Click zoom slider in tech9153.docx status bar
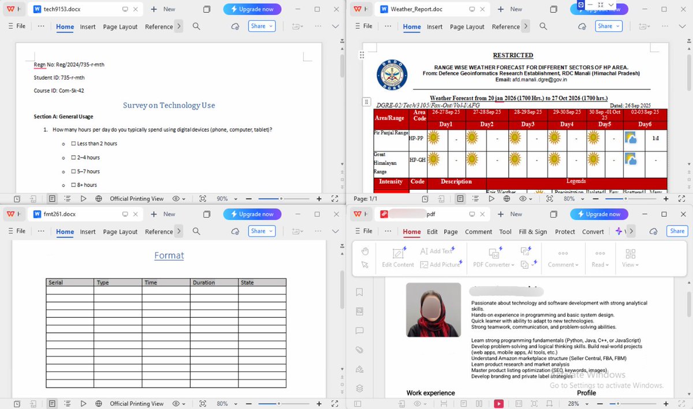The height and width of the screenshot is (409, 693). [284, 198]
